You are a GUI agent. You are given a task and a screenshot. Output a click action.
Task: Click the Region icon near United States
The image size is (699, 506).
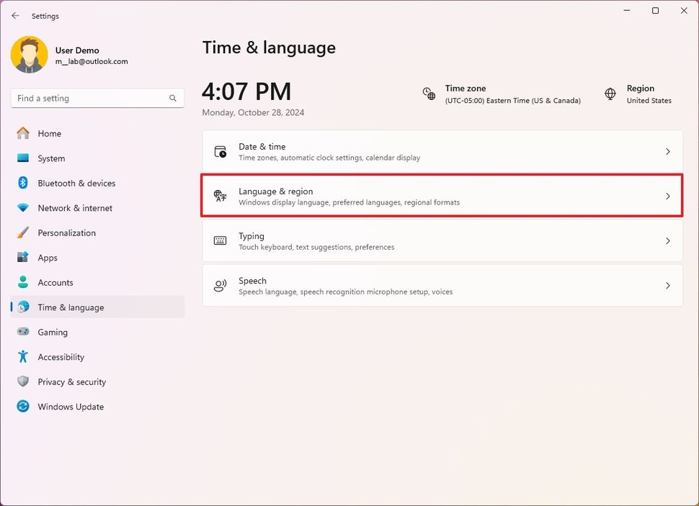609,94
